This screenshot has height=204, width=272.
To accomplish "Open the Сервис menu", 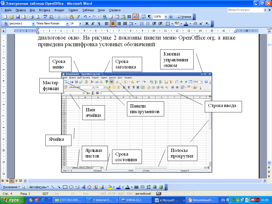I will pos(73,10).
